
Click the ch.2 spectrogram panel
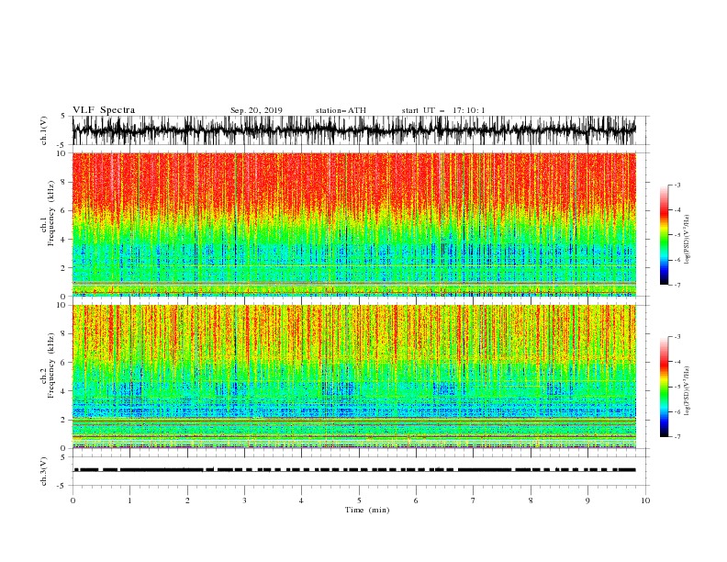point(354,377)
